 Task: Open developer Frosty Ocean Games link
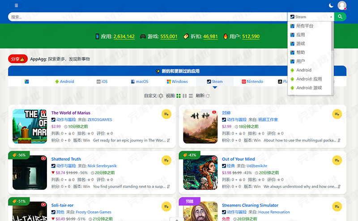pos(94,212)
